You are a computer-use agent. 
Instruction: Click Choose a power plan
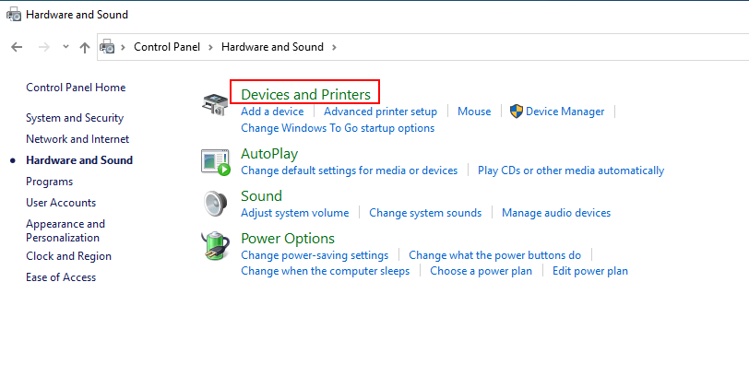481,271
